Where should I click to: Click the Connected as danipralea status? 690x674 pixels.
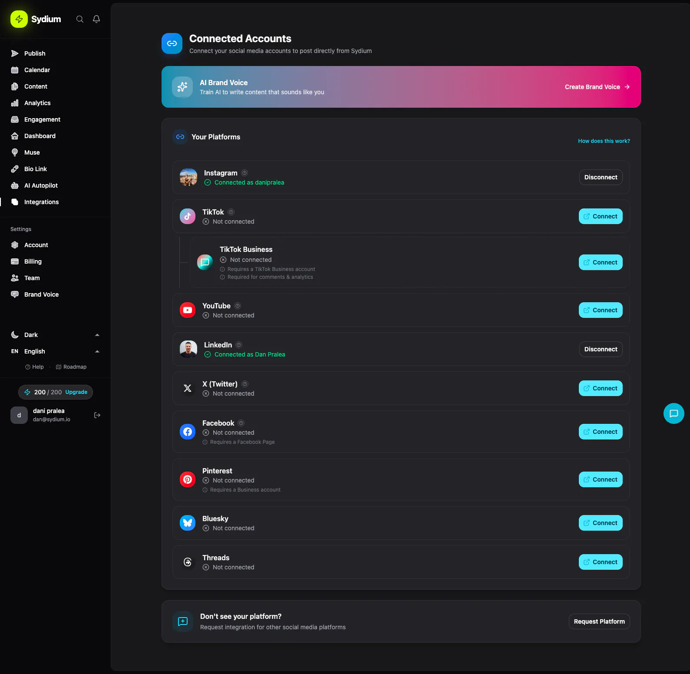point(244,182)
